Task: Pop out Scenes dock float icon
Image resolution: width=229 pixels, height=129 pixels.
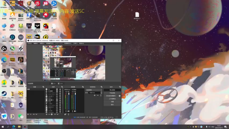Action: pos(43,87)
